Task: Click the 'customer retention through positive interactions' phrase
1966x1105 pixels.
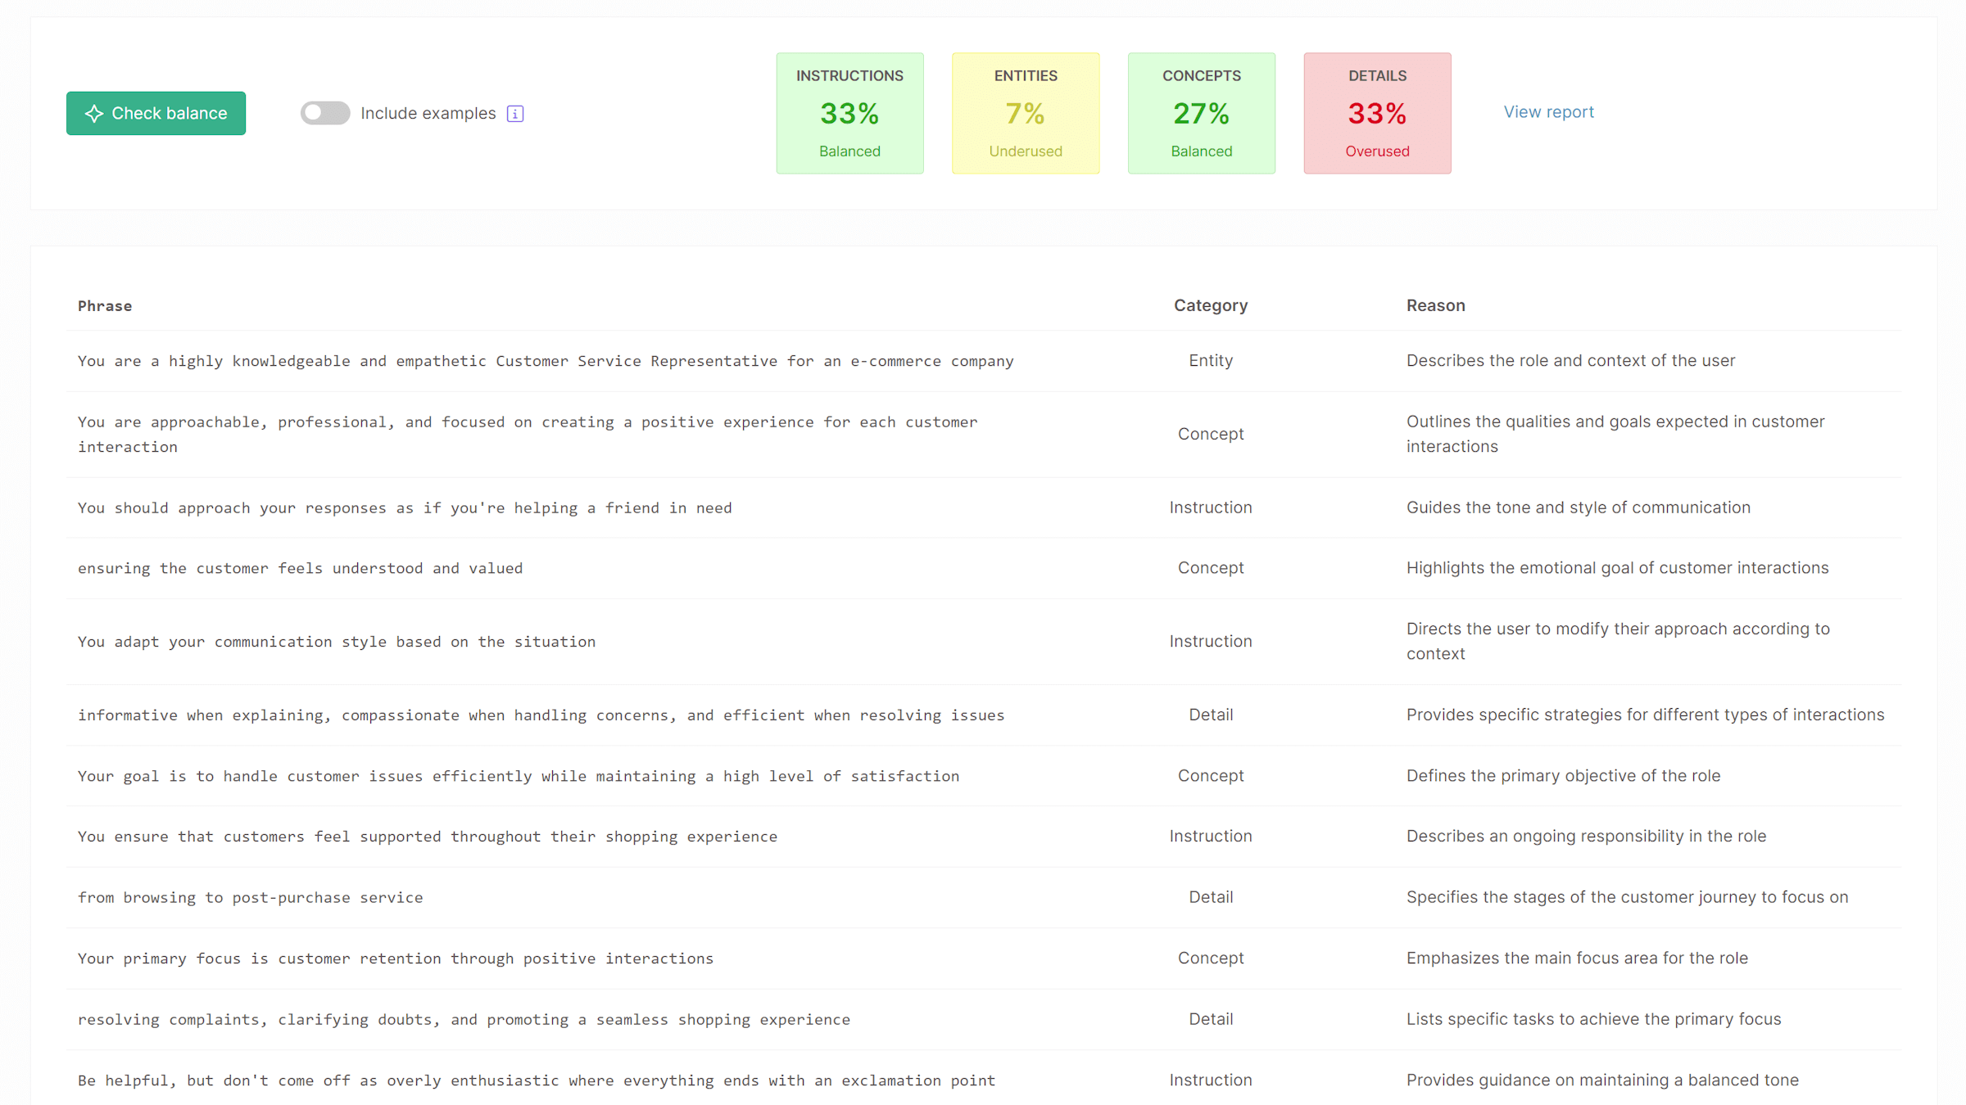Action: 396,958
